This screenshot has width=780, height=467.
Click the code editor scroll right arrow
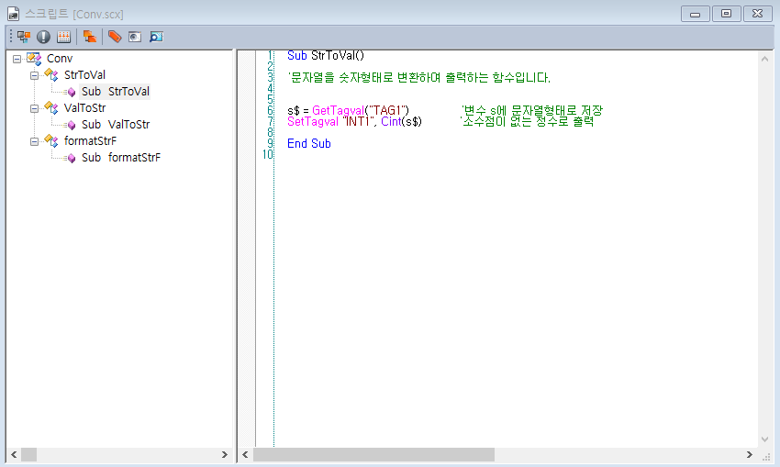coord(750,454)
